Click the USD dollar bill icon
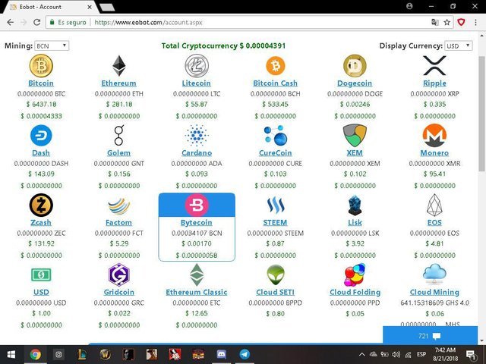The height and width of the screenshot is (364, 486). pos(41,275)
